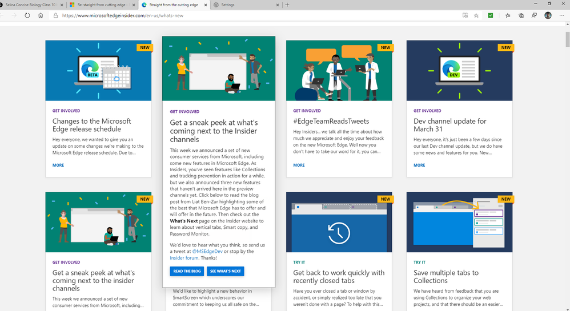Open the Settings and more ellipsis menu
The image size is (570, 311).
[x=561, y=15]
